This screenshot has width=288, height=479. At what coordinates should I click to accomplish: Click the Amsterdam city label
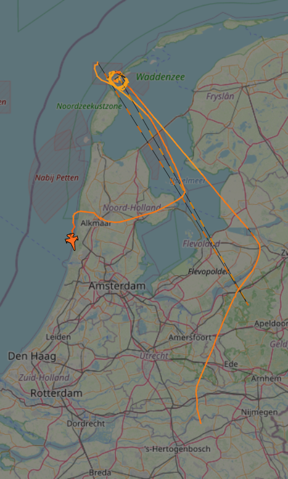(117, 286)
